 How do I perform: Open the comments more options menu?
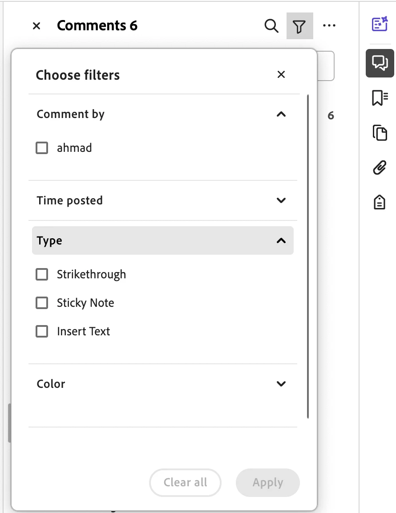pyautogui.click(x=329, y=26)
